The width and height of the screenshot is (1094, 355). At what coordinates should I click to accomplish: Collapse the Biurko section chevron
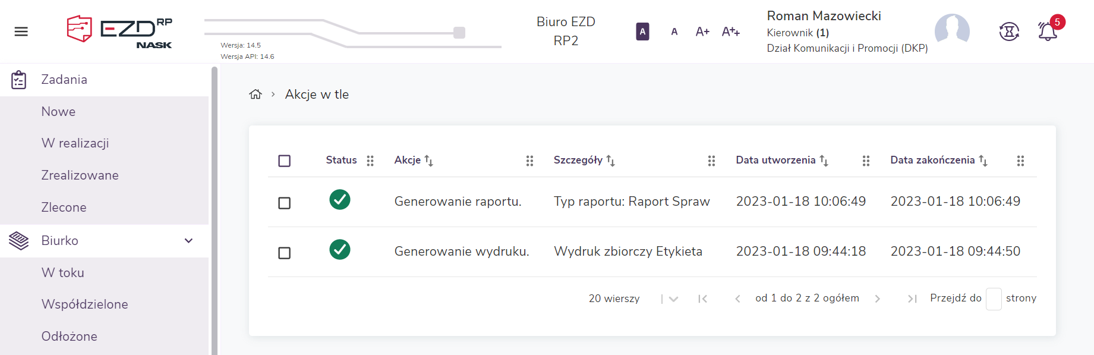click(189, 241)
